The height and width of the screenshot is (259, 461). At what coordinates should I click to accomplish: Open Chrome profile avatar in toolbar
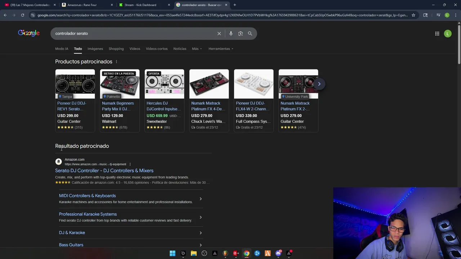point(447,15)
